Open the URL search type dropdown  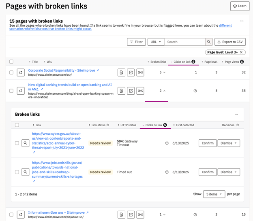[x=155, y=42]
